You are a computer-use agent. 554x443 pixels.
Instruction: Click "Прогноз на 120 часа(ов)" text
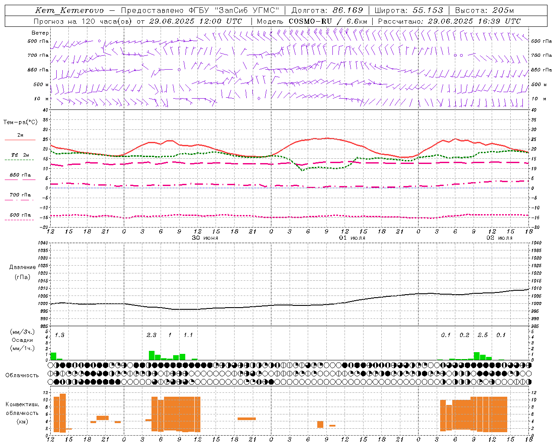(x=83, y=21)
